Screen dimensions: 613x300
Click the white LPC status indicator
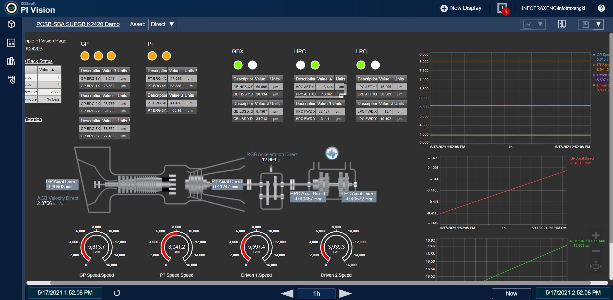pos(375,65)
